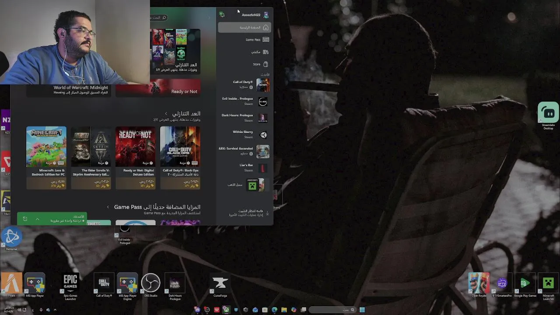Screen dimensions: 560x315
Task: Open Minecraft Launcher desktop shortcut
Action: (x=548, y=287)
